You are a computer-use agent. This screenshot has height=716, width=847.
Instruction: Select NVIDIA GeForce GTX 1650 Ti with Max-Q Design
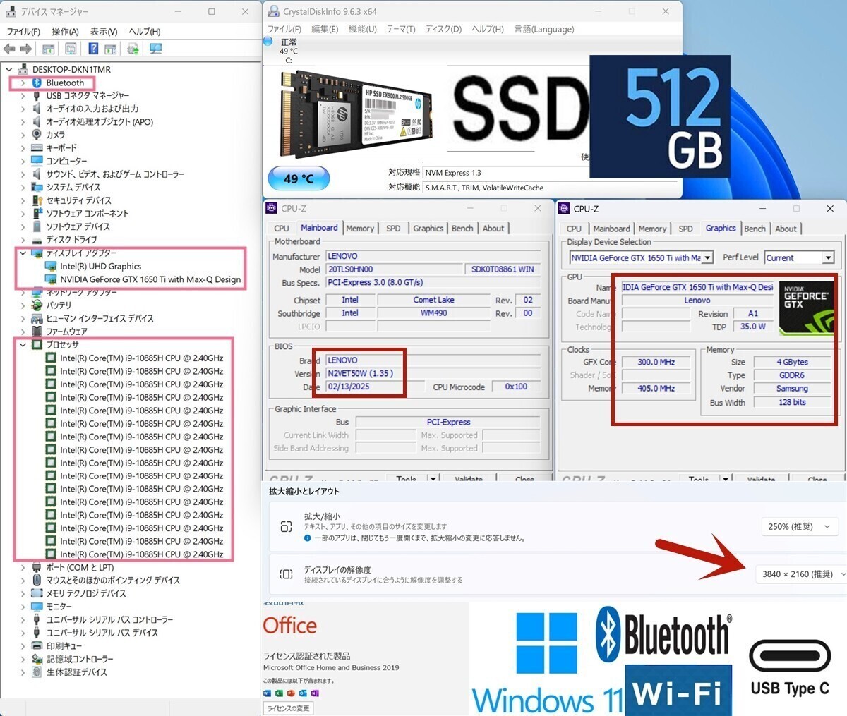(150, 279)
